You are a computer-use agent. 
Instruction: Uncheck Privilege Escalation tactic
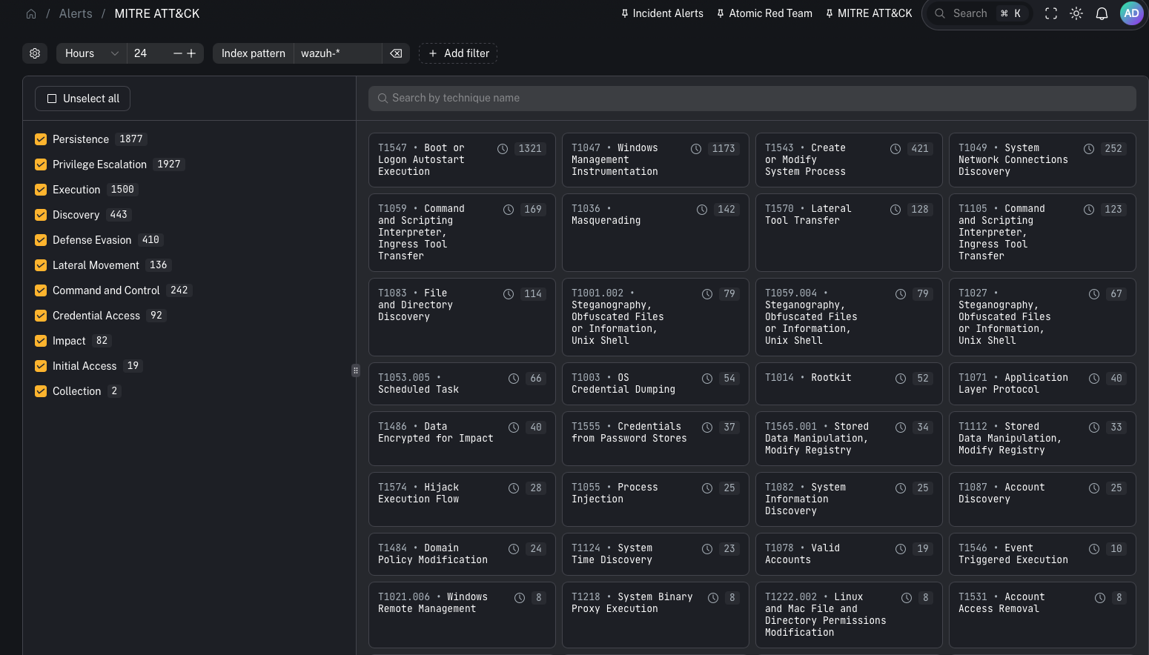pyautogui.click(x=41, y=164)
